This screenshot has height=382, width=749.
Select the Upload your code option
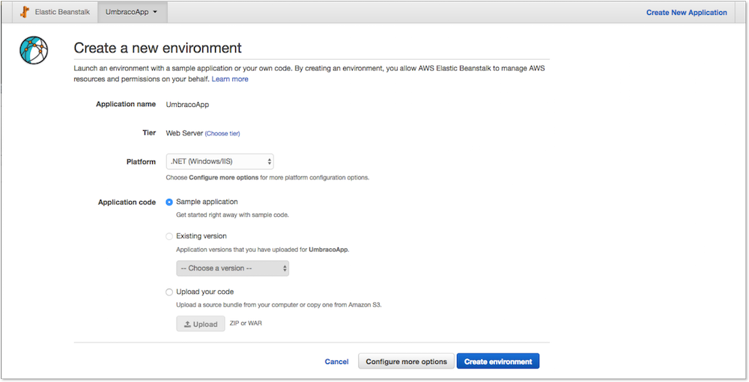tap(169, 292)
